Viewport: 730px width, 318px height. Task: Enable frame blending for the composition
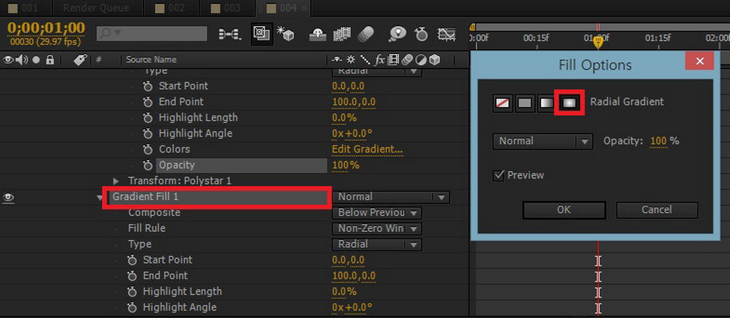[342, 35]
